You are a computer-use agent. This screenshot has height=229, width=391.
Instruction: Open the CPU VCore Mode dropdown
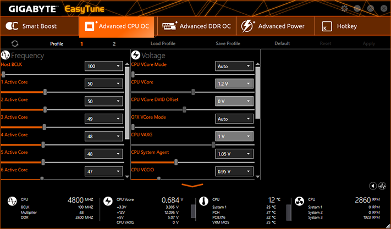pos(234,66)
